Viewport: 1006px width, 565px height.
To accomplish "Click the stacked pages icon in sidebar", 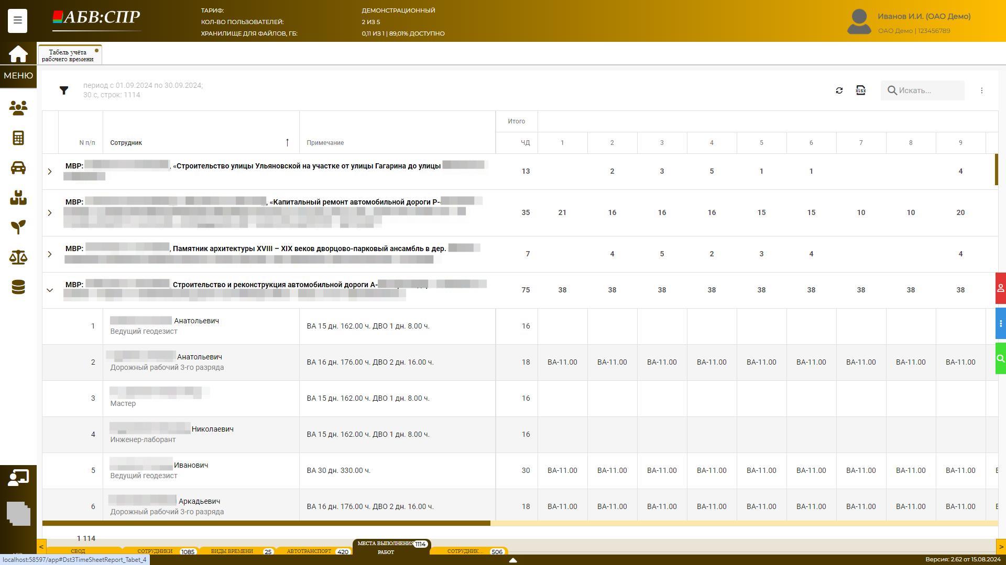I will point(18,513).
